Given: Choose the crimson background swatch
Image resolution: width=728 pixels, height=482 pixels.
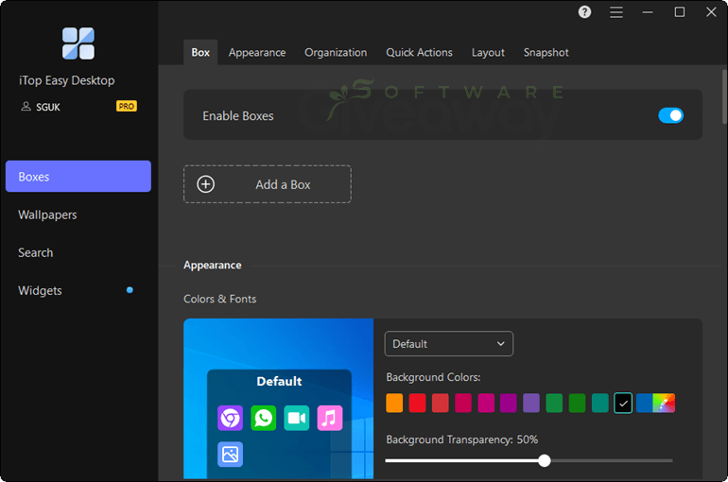Looking at the screenshot, I should (x=463, y=403).
